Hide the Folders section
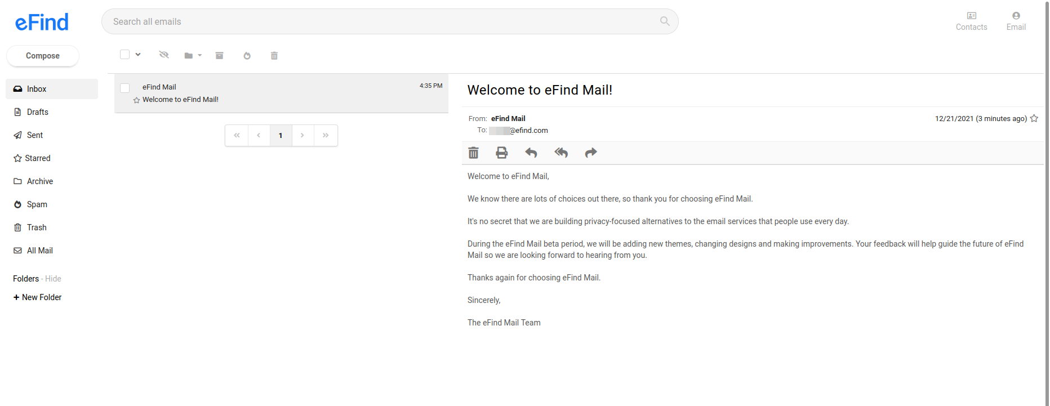The image size is (1050, 406). (53, 279)
